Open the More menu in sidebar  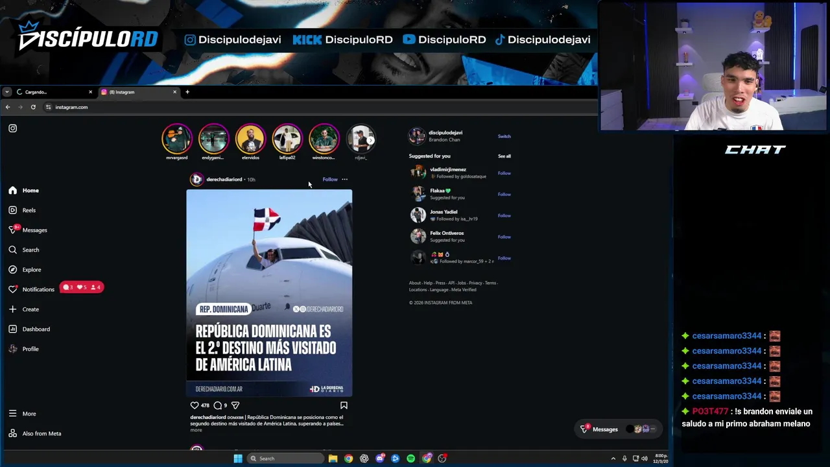click(22, 414)
